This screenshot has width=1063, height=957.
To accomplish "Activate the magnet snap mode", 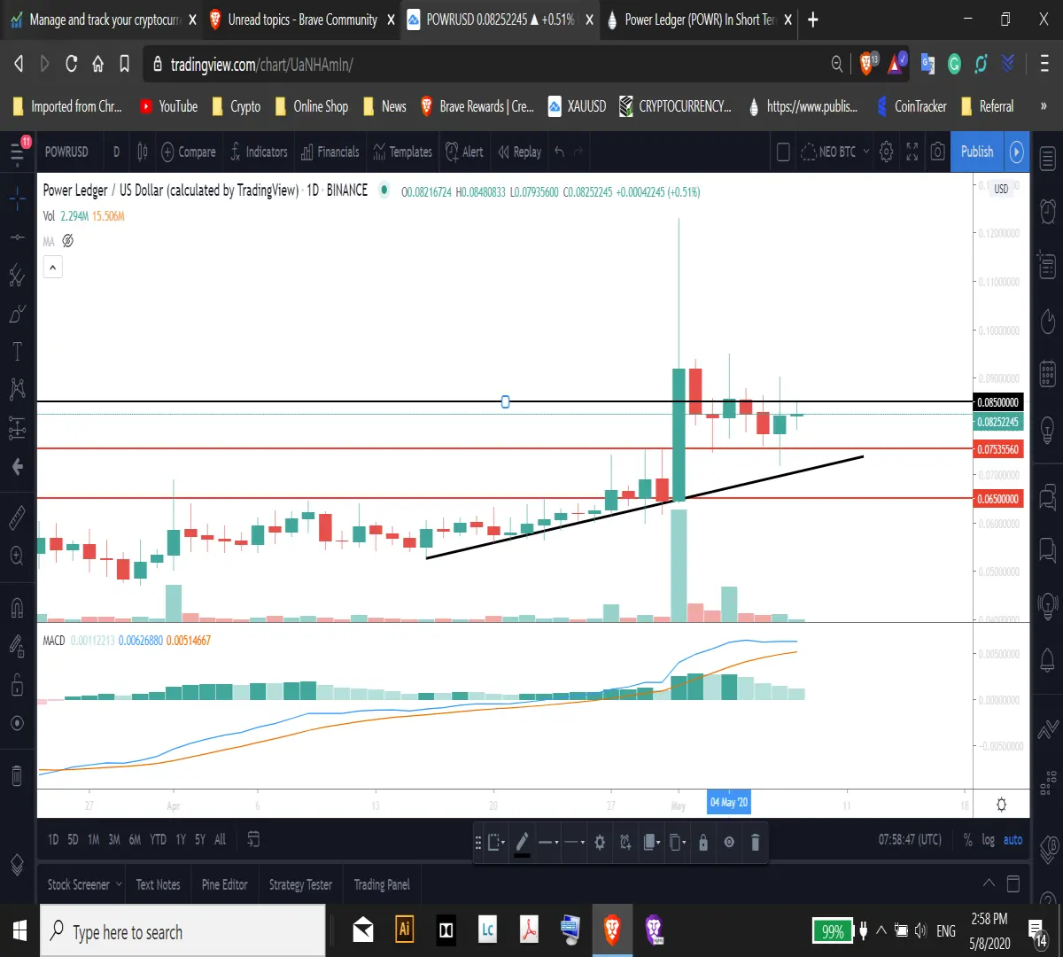I will [17, 608].
